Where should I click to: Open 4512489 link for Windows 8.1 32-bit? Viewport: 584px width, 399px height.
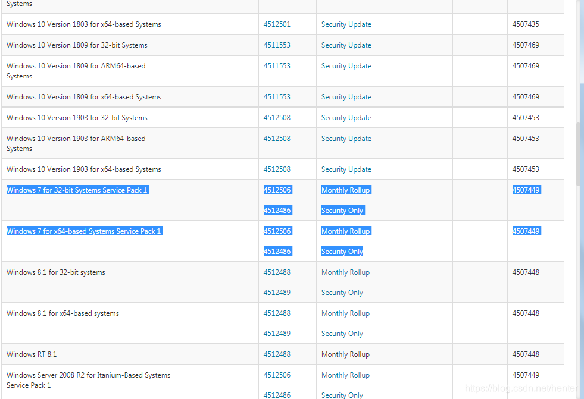(x=277, y=293)
